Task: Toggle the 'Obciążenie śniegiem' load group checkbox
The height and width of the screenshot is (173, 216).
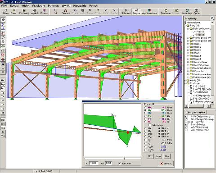Action: tap(186, 119)
